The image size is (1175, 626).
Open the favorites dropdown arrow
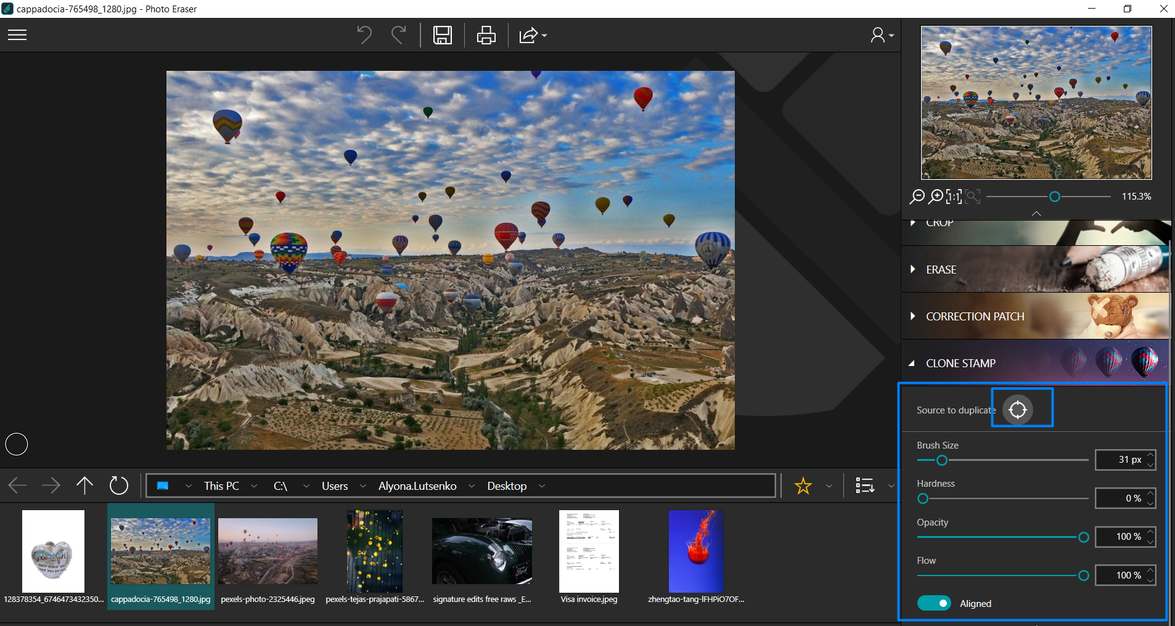coord(829,486)
